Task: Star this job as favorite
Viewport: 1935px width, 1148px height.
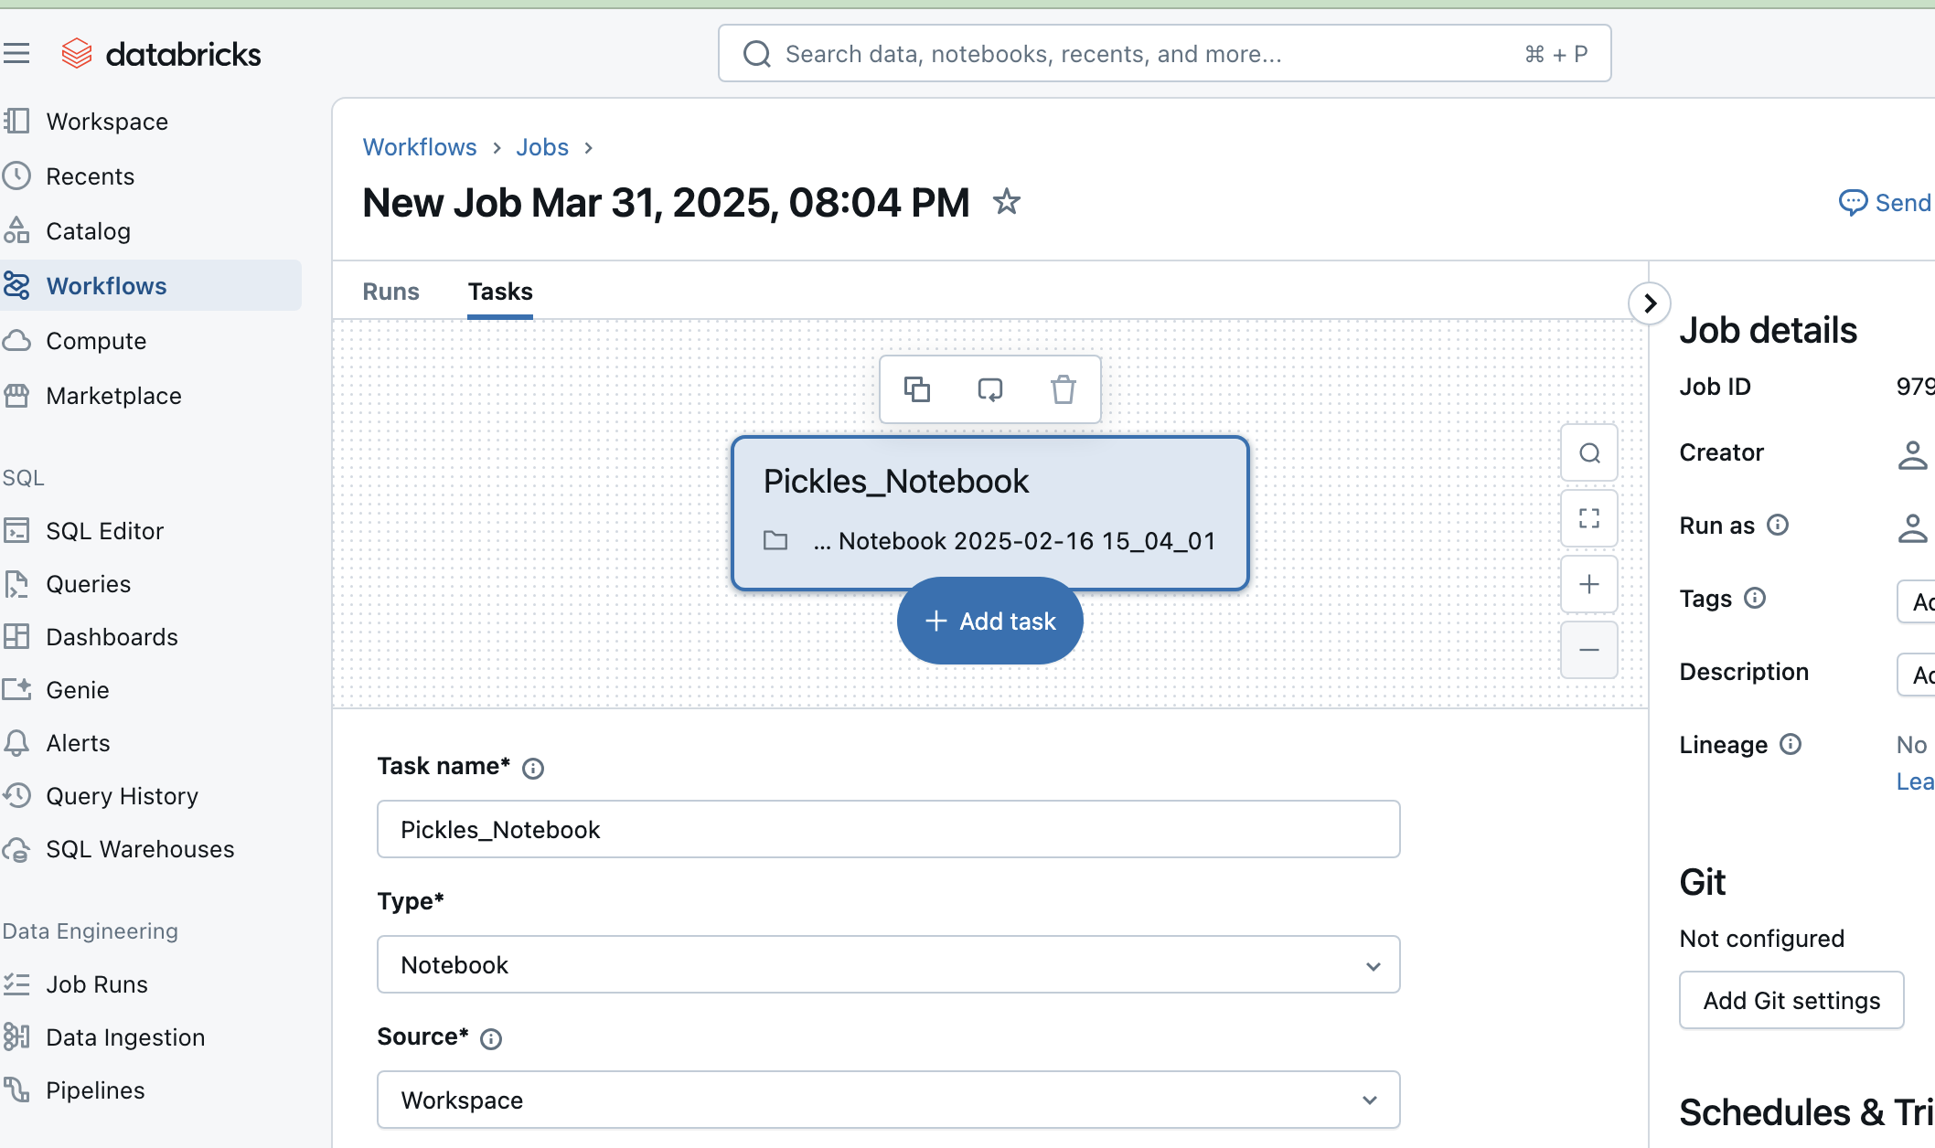Action: point(1006,202)
